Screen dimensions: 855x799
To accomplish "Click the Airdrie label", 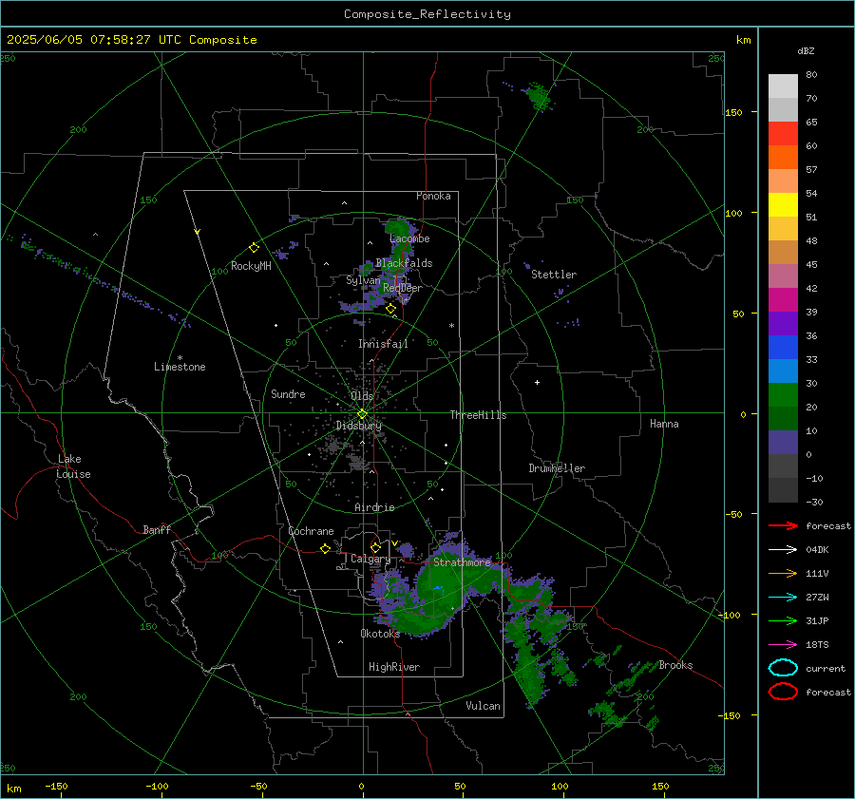I will point(374,507).
